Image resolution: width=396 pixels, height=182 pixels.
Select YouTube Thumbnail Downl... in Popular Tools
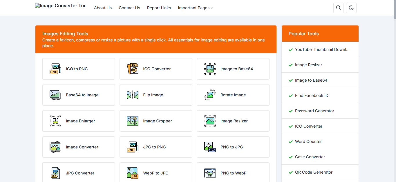(x=322, y=49)
